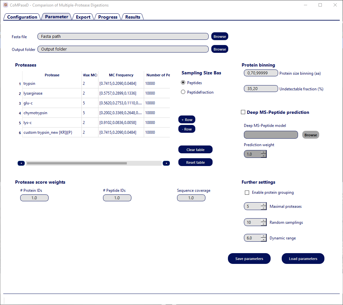This screenshot has width=343, height=305.
Task: Increase Dynamic range using the up arrow
Action: pos(263,236)
